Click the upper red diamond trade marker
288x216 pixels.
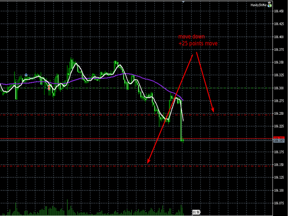49,86
